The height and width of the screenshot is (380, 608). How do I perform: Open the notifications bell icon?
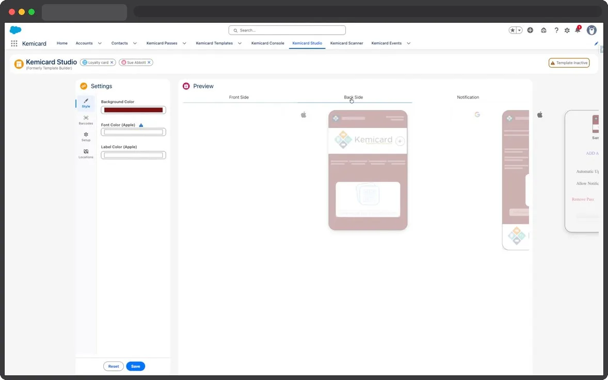pos(578,30)
